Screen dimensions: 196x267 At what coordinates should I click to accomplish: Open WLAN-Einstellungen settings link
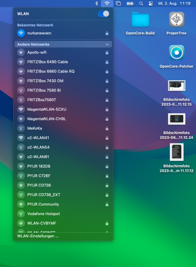(x=38, y=236)
